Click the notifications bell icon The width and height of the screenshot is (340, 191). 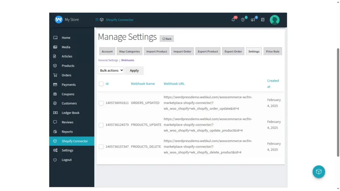coord(232,19)
